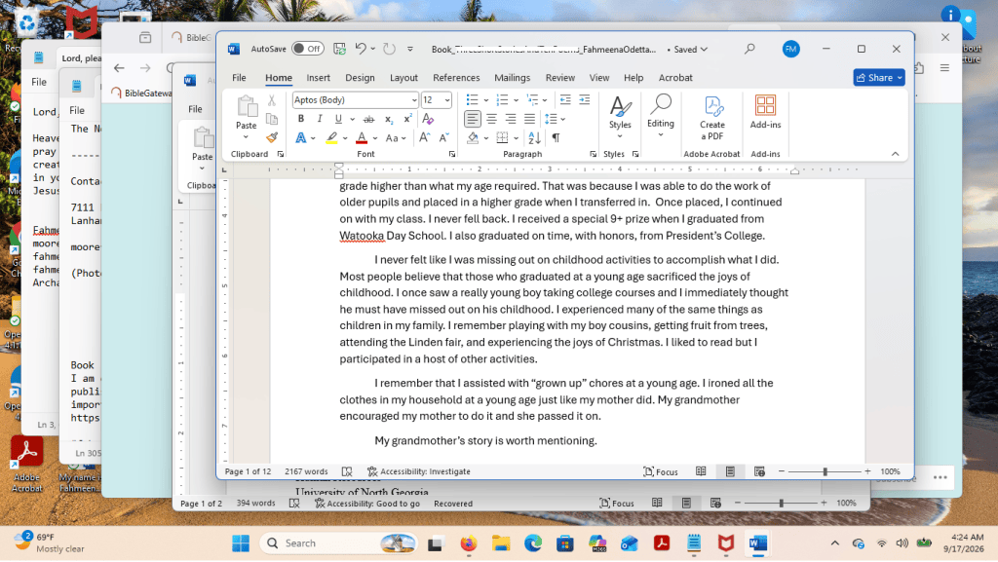This screenshot has height=562, width=998.
Task: Open the Add-ins gallery
Action: click(765, 113)
